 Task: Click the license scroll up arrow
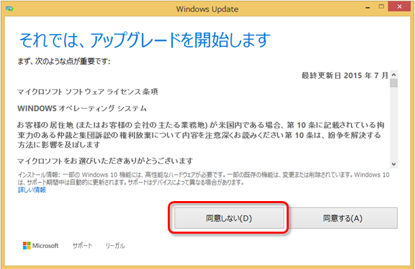click(394, 75)
